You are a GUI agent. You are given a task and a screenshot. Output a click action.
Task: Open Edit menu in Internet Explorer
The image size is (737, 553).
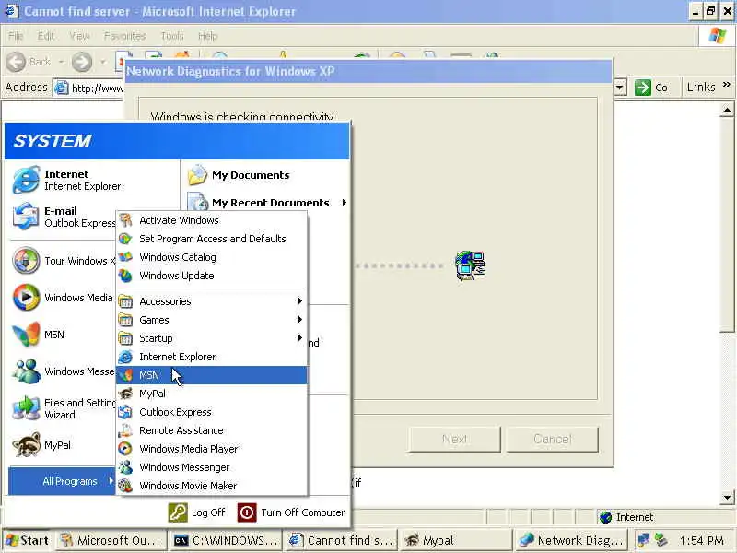pos(45,36)
